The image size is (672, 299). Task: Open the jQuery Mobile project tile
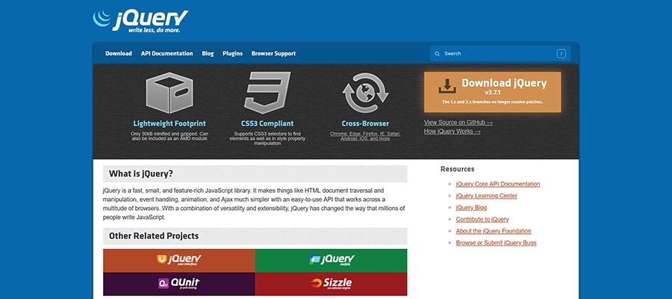331,260
